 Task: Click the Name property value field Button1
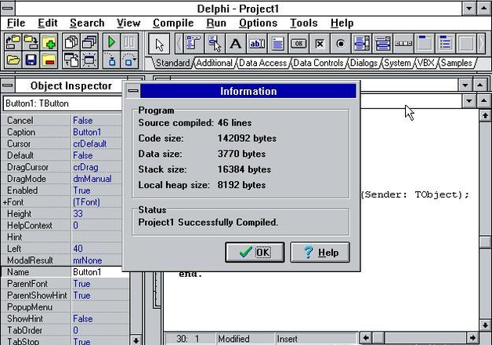[97, 272]
